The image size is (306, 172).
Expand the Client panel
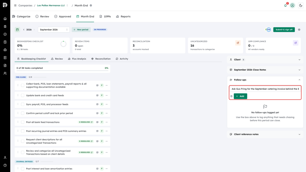(x=265, y=60)
